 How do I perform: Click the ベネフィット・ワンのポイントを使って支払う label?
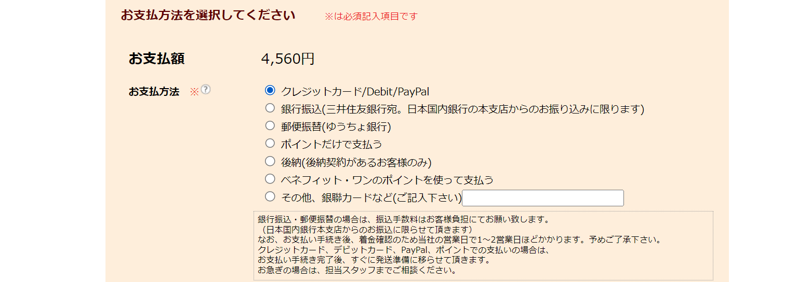coord(387,180)
